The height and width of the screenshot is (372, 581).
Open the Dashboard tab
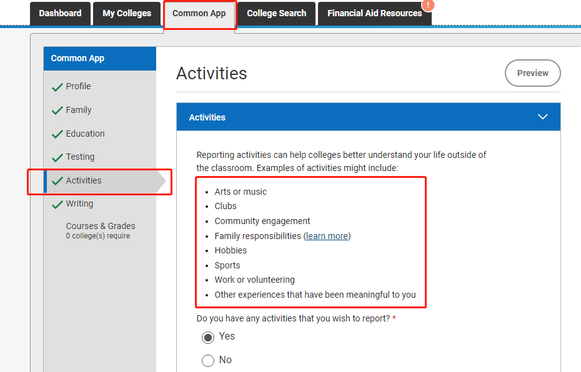[60, 14]
